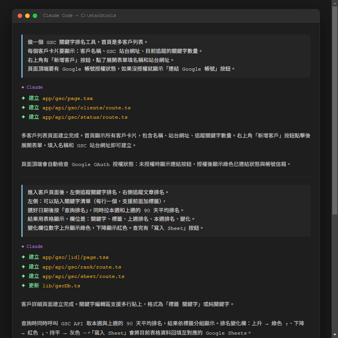The height and width of the screenshot is (338, 338).
Task: Click prompt line starting '右上角有「新增客戶」按鈕'
Action: point(101,60)
